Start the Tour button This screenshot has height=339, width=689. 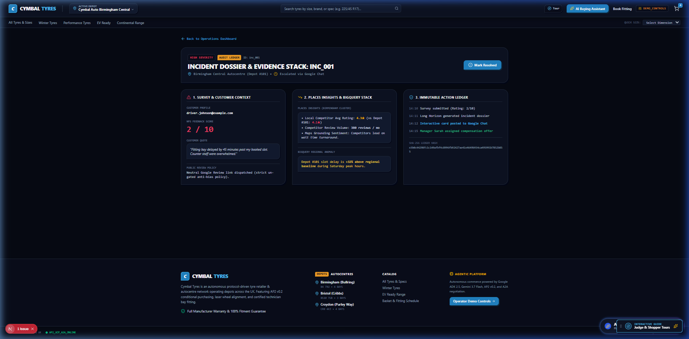pyautogui.click(x=553, y=9)
